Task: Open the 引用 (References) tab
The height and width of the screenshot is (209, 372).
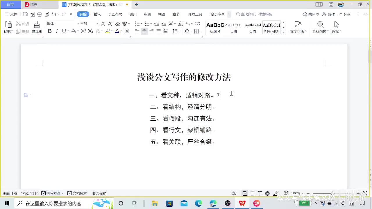Action: point(133,14)
